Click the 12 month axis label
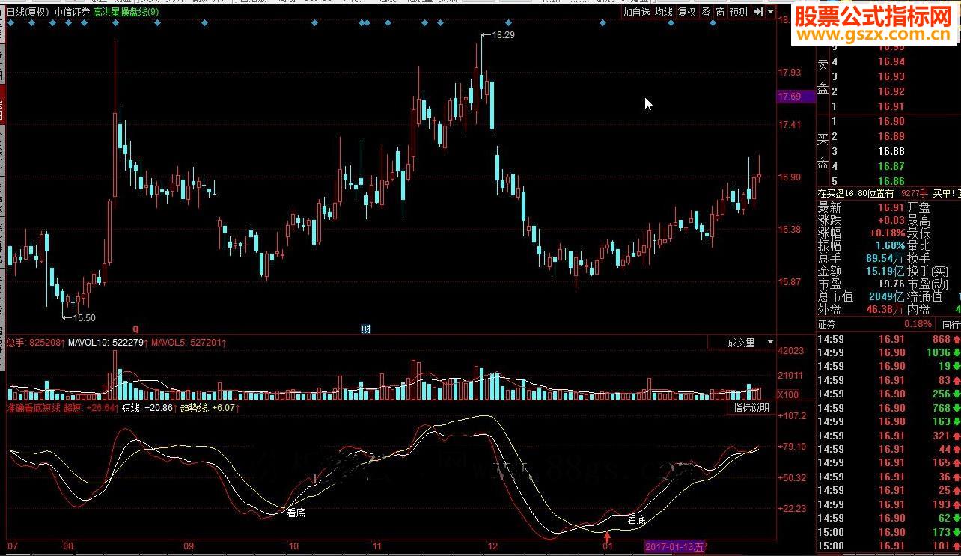Viewport: 961px width, 556px height. click(492, 546)
